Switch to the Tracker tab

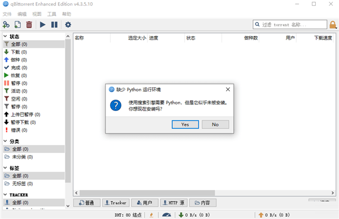[116, 203]
